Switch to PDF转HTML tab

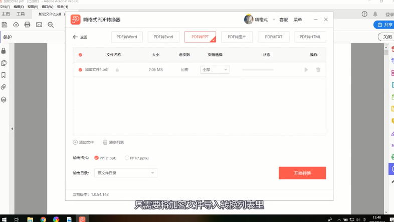pos(310,37)
